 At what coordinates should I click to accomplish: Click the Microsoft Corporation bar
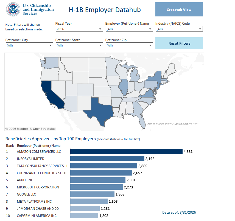97,187
